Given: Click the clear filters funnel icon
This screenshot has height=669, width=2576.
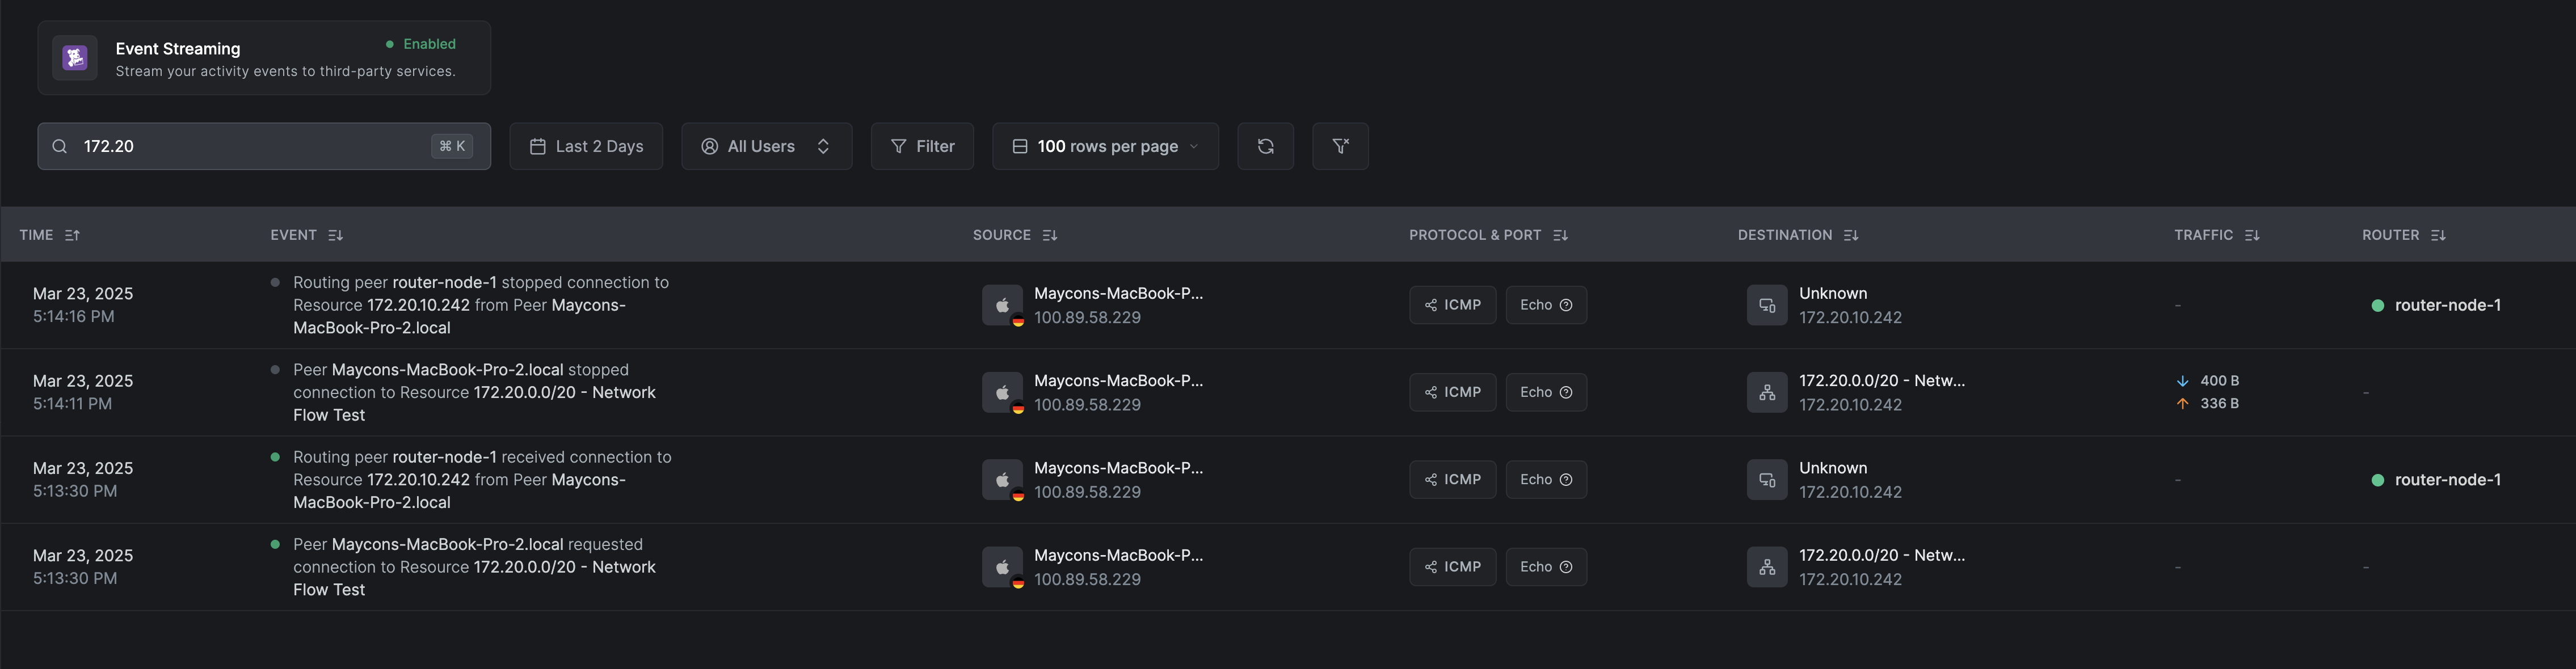Looking at the screenshot, I should (1340, 146).
